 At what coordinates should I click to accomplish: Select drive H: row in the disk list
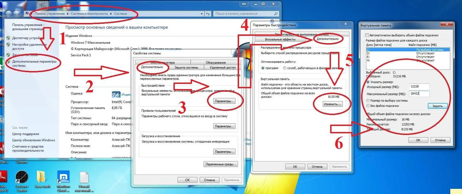(408, 60)
